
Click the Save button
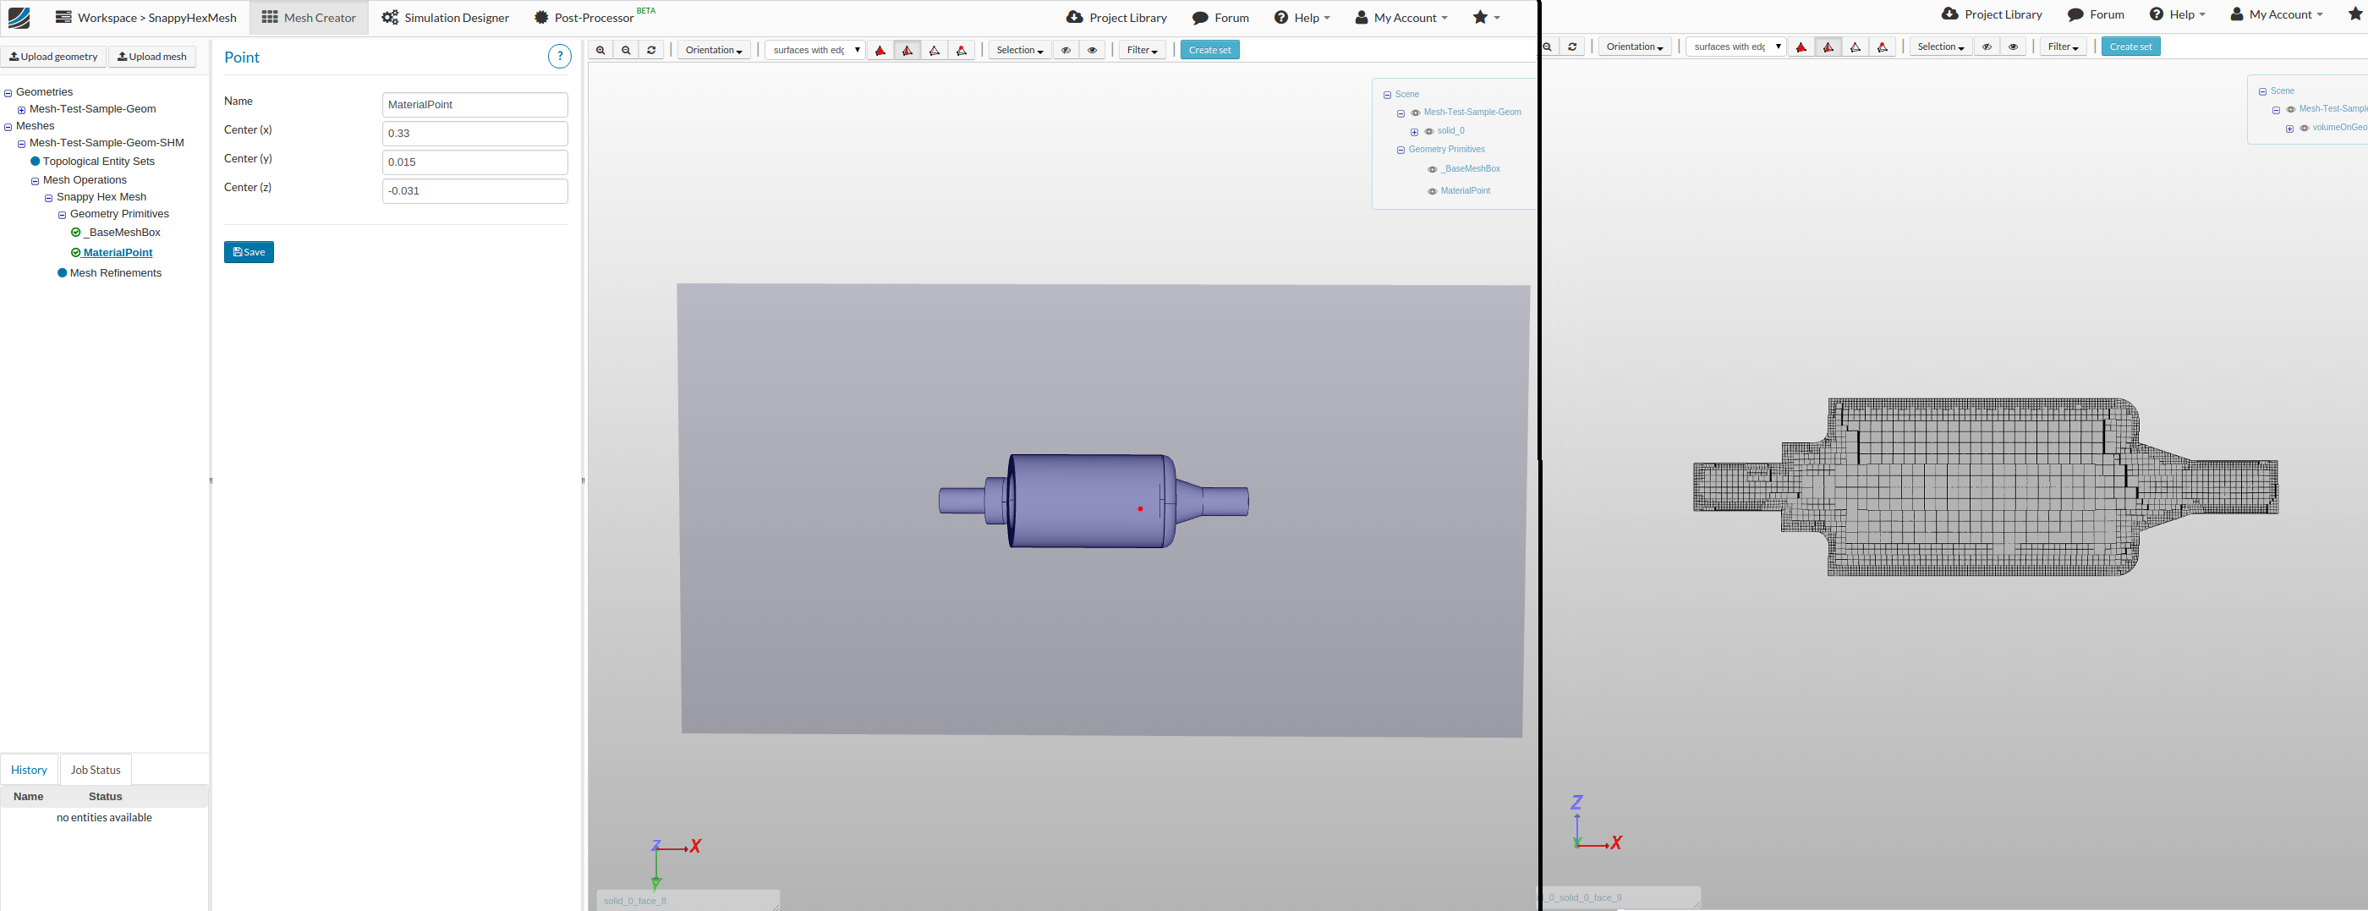pos(248,252)
